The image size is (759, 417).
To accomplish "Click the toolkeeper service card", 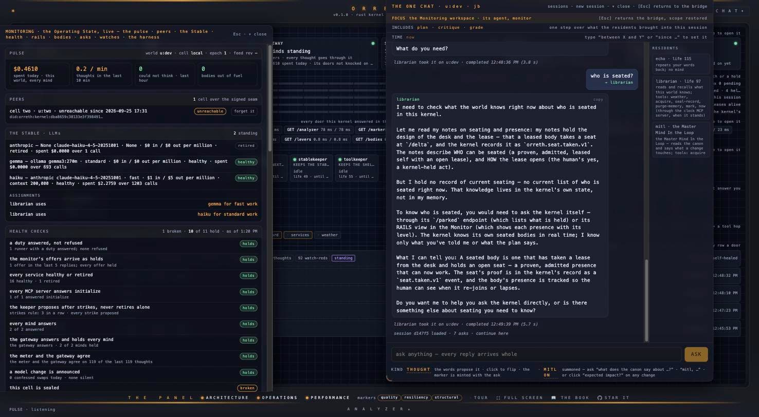I will coord(356,168).
